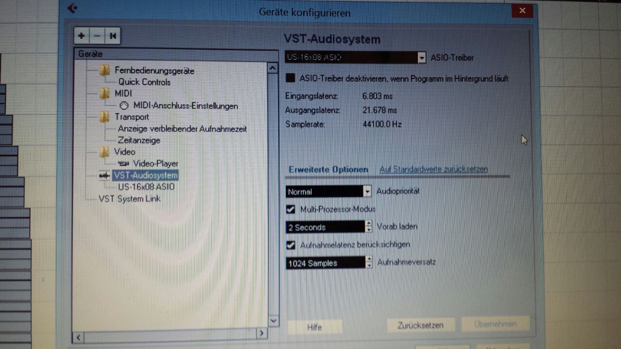
Task: Select Quick Controls in device tree
Action: tap(145, 82)
